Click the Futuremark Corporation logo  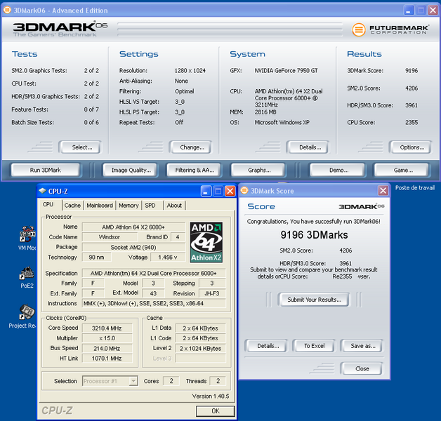point(390,29)
